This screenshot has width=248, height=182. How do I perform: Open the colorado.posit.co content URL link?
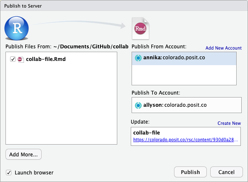pyautogui.click(x=185, y=140)
